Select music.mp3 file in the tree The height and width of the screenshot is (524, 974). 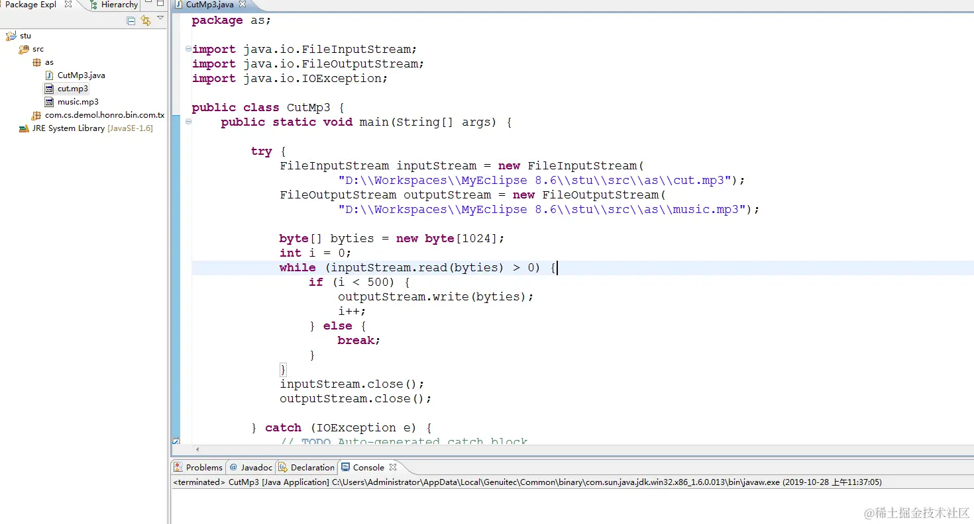(78, 102)
